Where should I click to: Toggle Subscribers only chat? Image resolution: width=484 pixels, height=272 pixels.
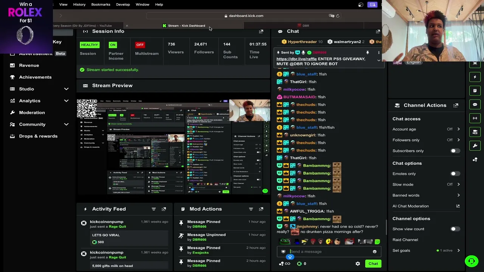coord(455,151)
